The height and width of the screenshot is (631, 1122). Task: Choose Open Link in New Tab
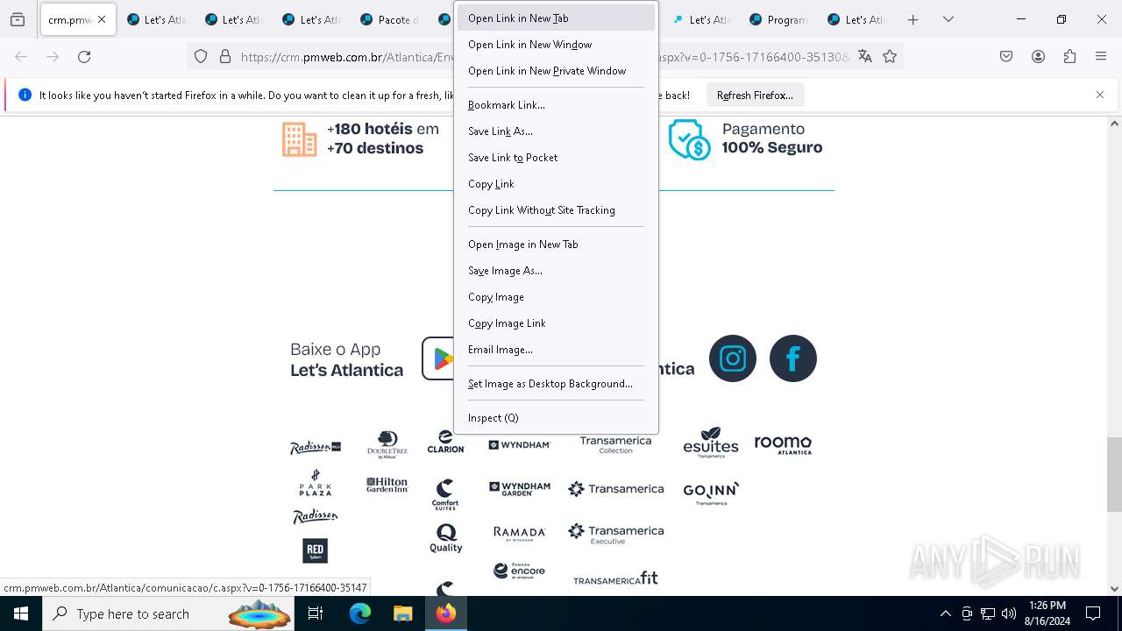(556, 18)
